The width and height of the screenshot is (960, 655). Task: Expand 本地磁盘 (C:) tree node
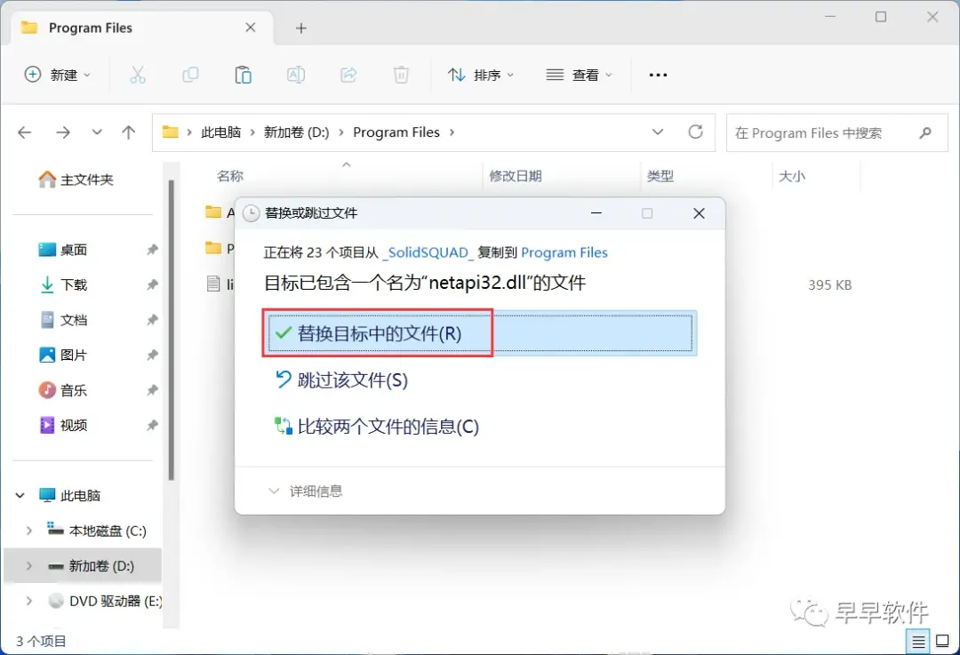pos(28,531)
